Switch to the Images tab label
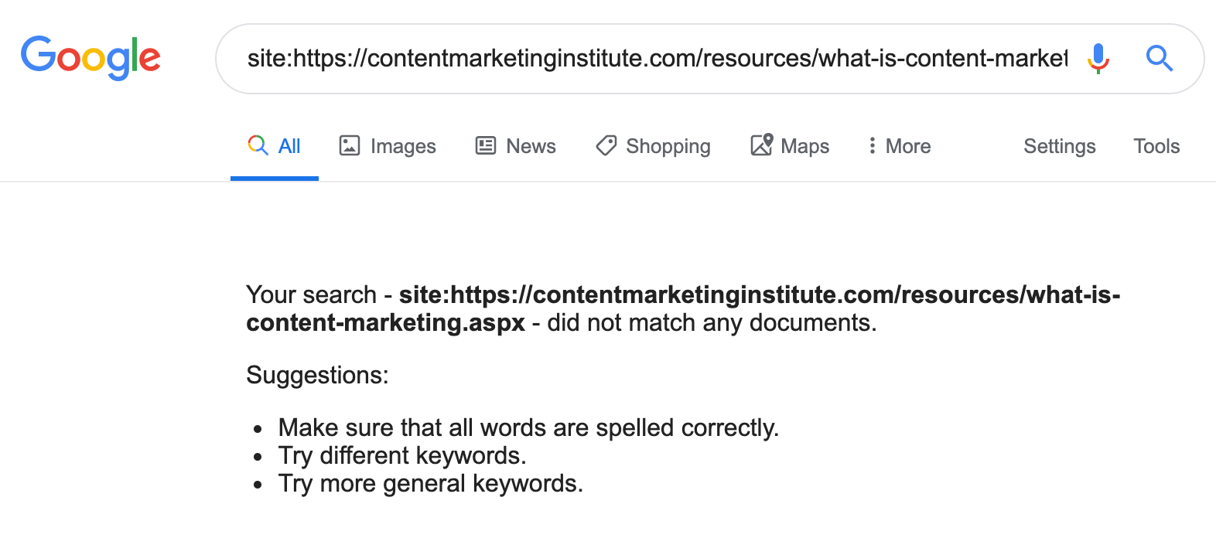The width and height of the screenshot is (1216, 538). (403, 146)
